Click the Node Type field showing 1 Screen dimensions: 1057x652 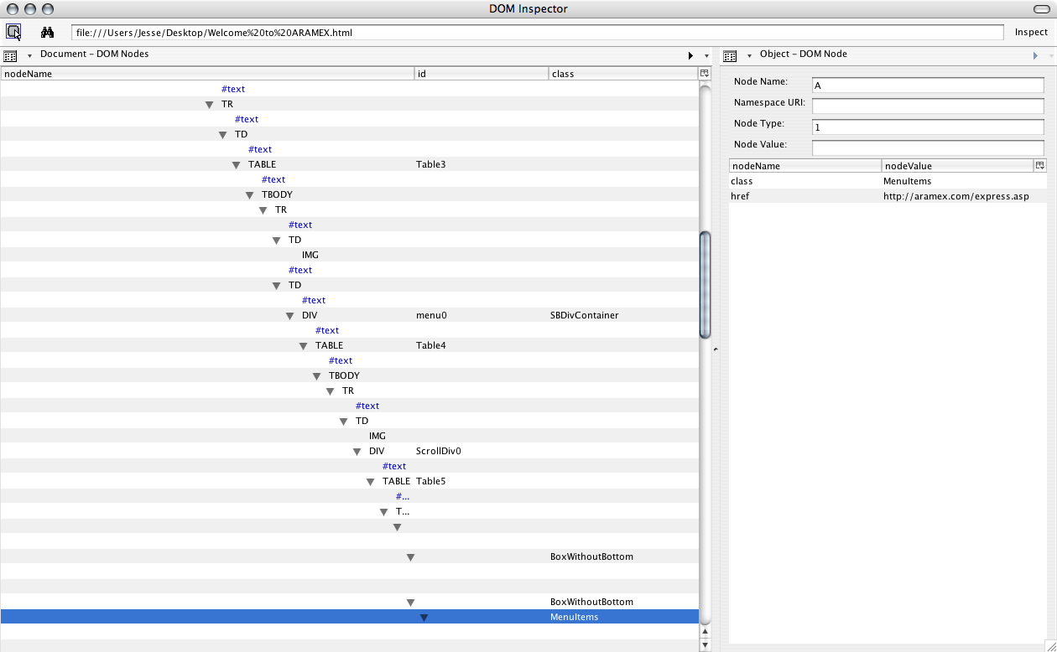pos(928,127)
